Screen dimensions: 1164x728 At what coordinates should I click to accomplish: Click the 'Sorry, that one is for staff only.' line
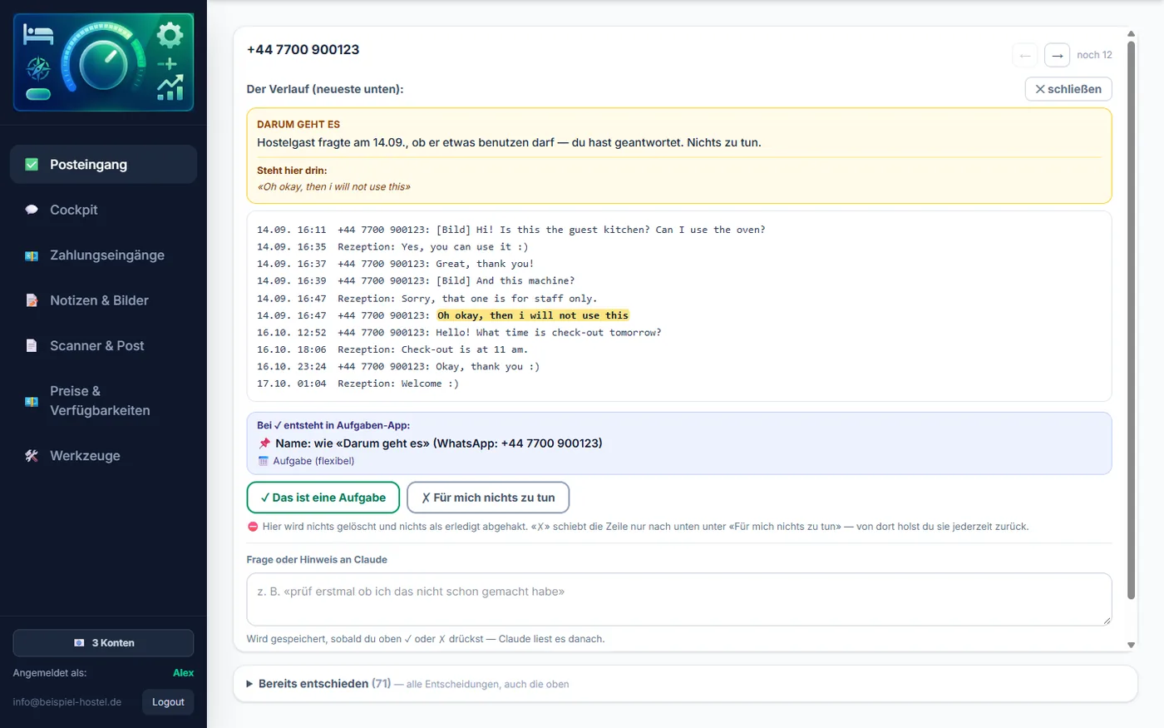[427, 299]
